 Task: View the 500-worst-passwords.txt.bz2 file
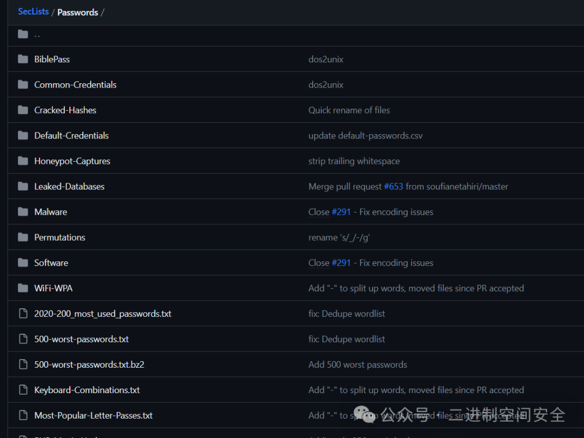89,364
